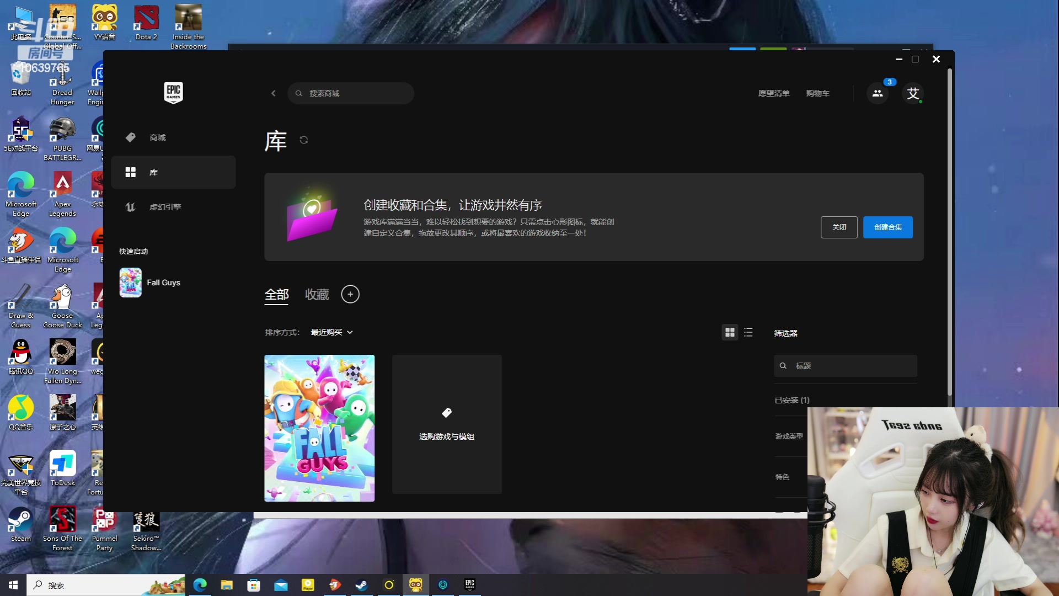Click the taskbar 搜索 search box
Viewport: 1059px width, 596px height.
[106, 585]
